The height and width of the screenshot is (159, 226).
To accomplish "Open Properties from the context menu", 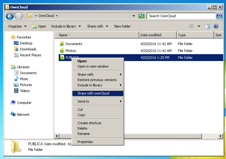I will pyautogui.click(x=98, y=142).
